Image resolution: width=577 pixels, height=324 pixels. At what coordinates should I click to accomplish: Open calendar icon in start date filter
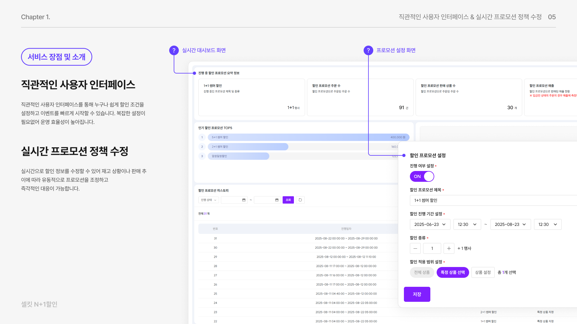click(244, 200)
